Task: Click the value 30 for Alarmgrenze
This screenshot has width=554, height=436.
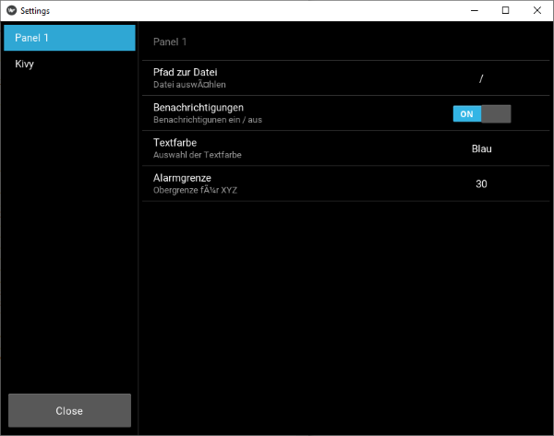Action: pos(481,183)
